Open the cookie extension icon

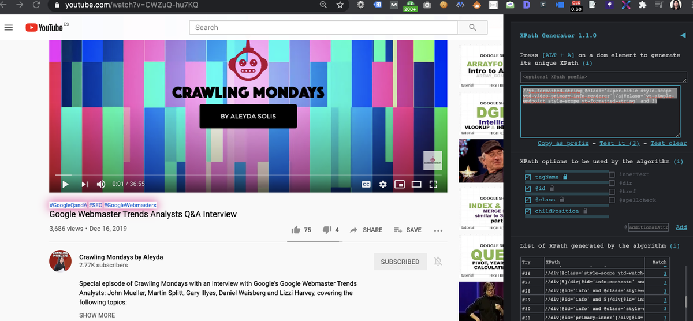tap(444, 5)
